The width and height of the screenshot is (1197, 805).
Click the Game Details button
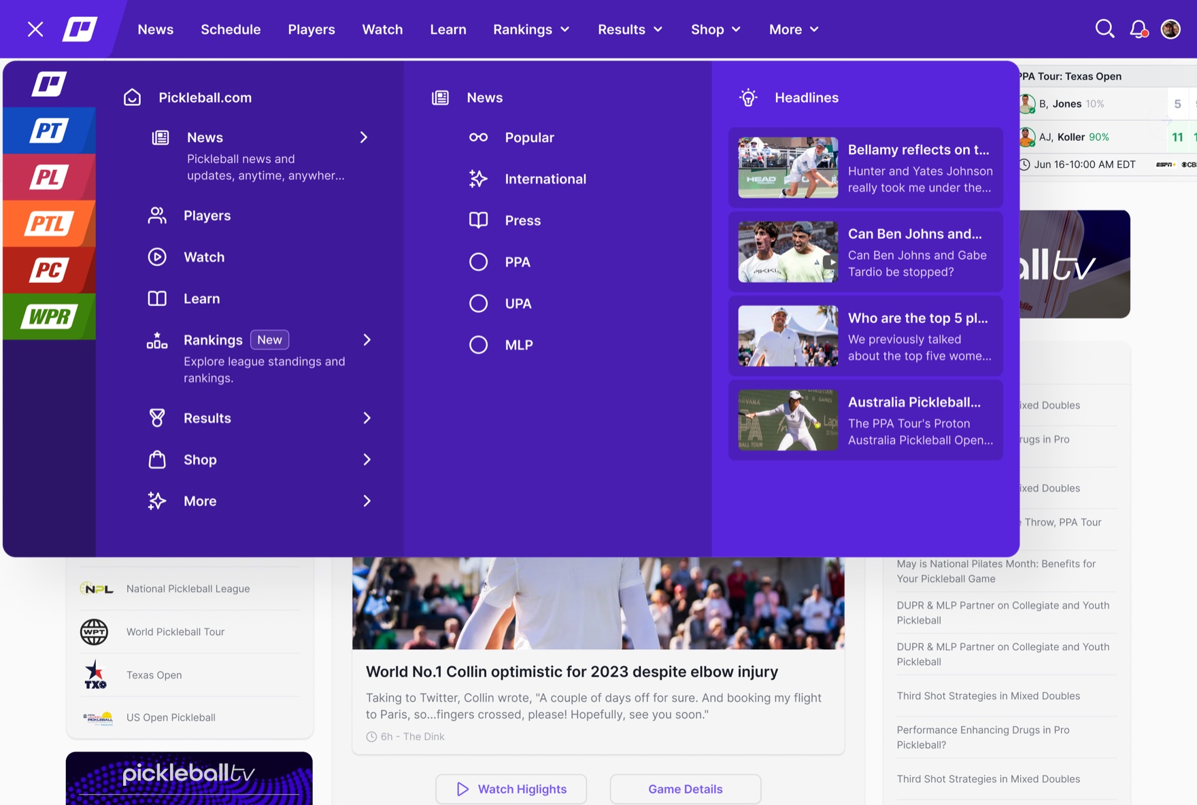click(686, 789)
